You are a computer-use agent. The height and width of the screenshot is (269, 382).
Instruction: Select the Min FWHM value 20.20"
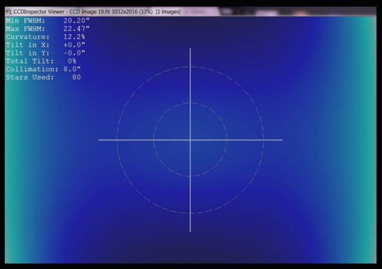76,21
